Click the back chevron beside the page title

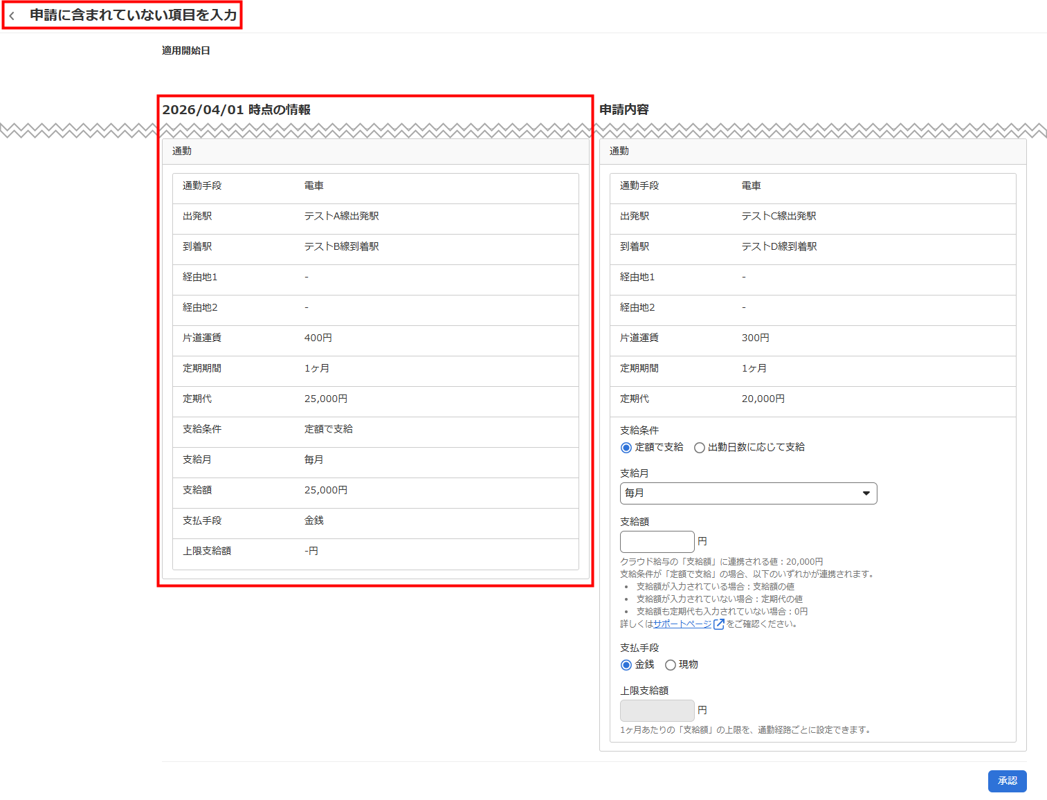tap(12, 16)
